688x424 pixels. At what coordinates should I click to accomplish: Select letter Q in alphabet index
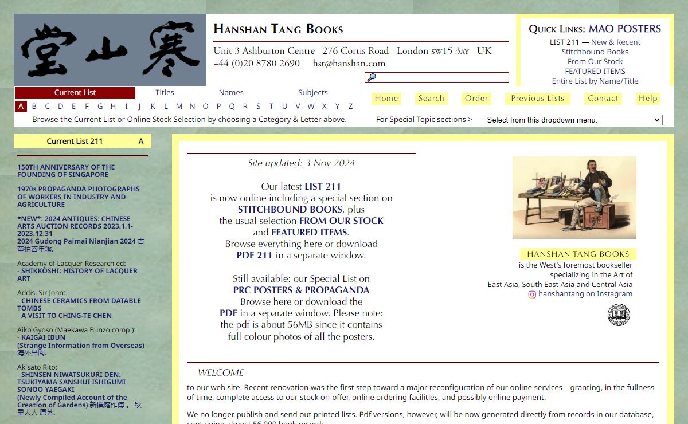232,107
